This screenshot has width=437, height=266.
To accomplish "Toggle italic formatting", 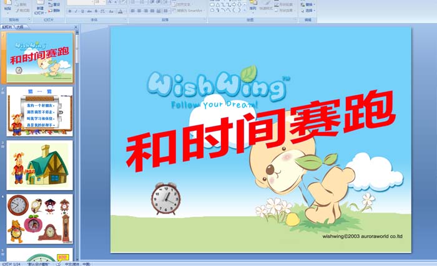I will pyautogui.click(x=76, y=11).
